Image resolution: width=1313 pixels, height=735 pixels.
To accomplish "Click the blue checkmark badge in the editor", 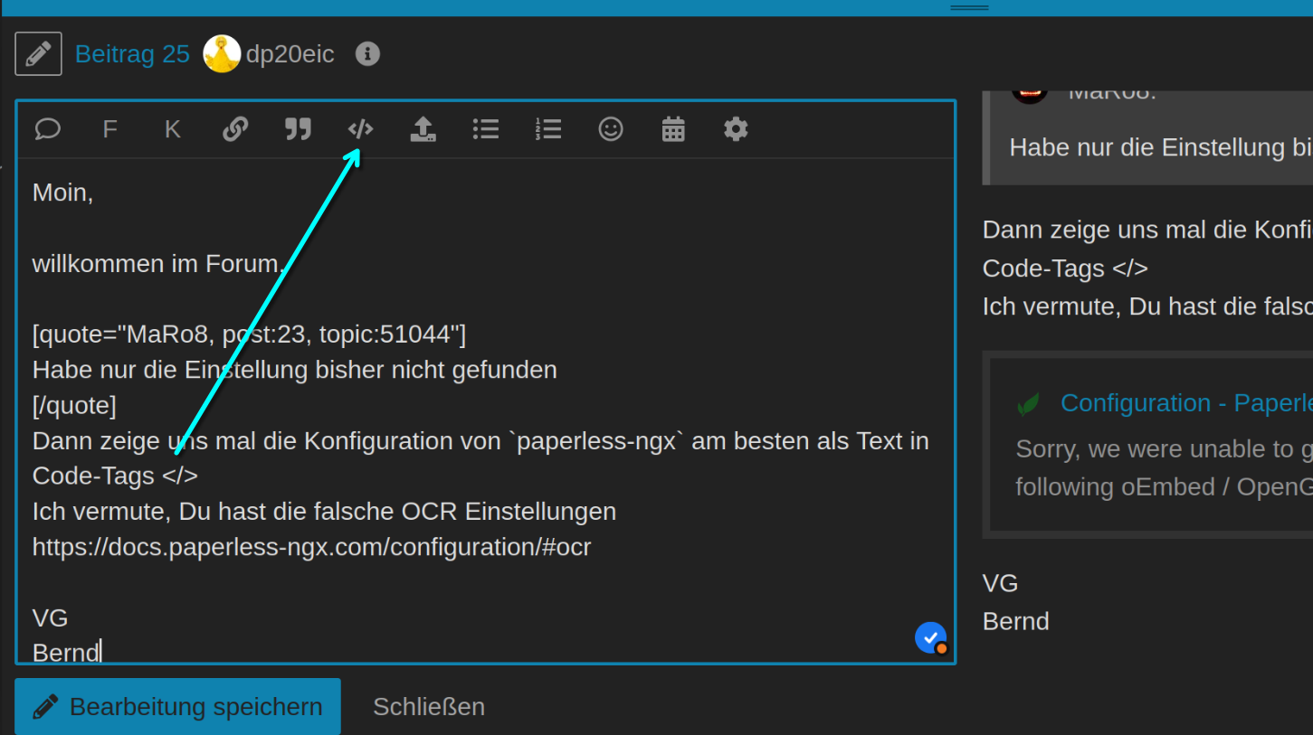I will click(930, 637).
